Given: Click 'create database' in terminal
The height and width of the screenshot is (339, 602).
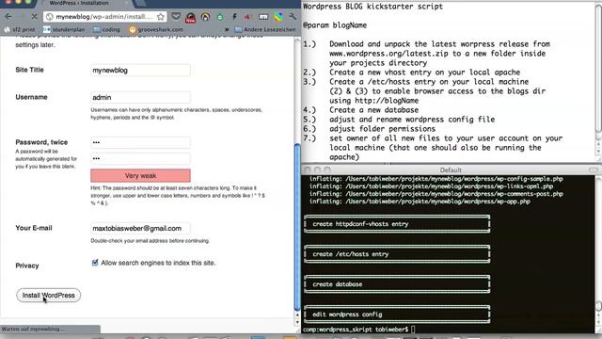Looking at the screenshot, I should tap(338, 284).
